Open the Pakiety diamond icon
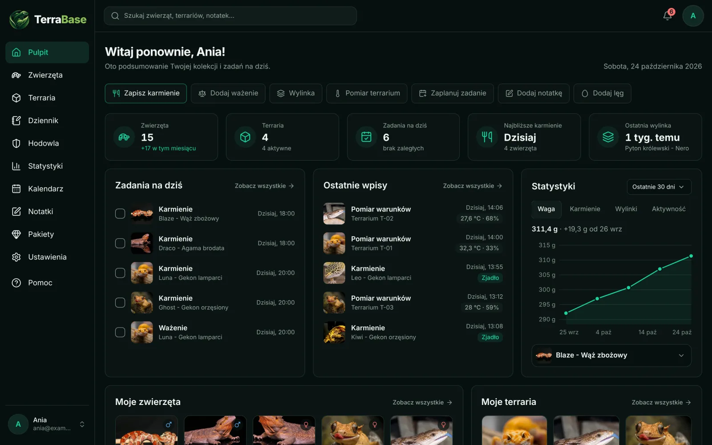The width and height of the screenshot is (712, 445). [x=16, y=234]
